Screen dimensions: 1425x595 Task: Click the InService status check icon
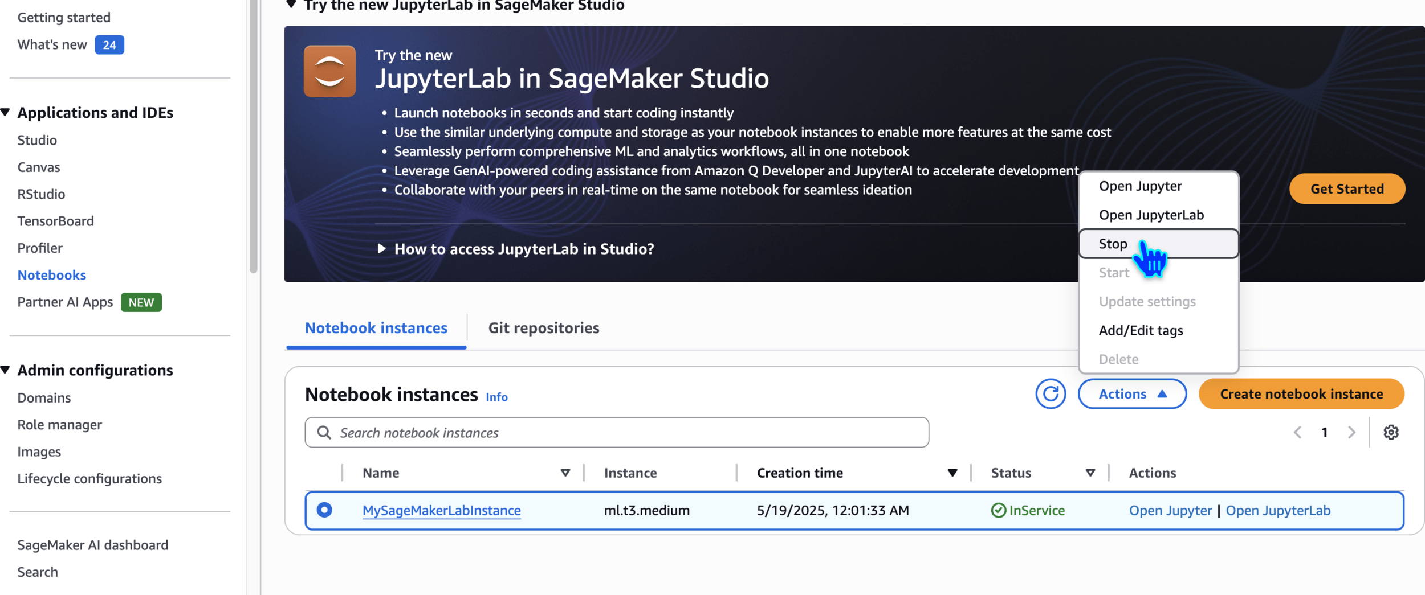(x=999, y=510)
